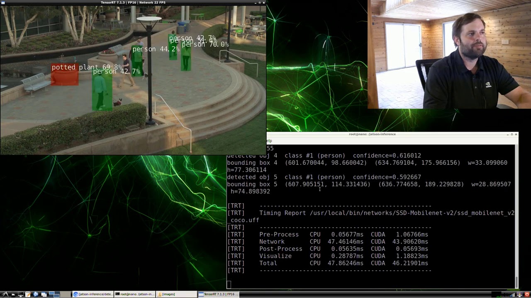Launch the text editor from the taskbar

tap(28, 294)
